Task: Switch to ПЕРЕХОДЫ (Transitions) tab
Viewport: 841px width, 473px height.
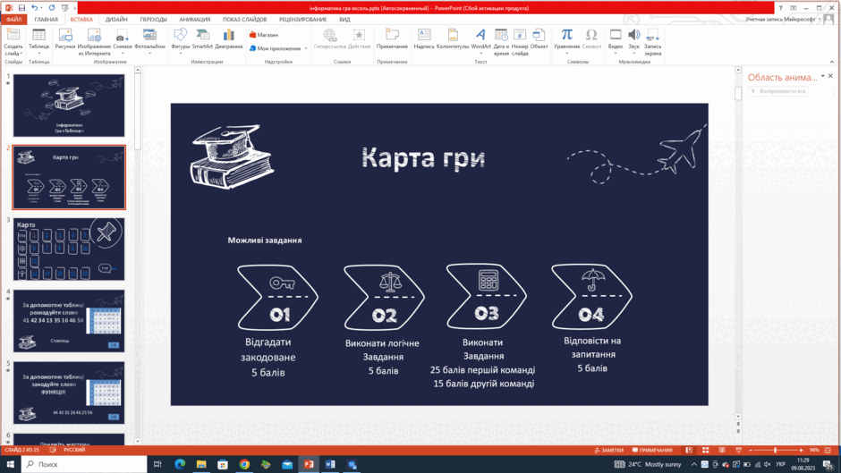Action: click(x=153, y=20)
